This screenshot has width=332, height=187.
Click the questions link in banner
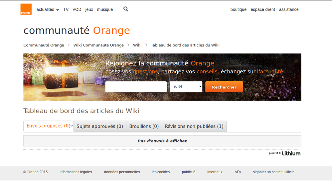pos(145,72)
